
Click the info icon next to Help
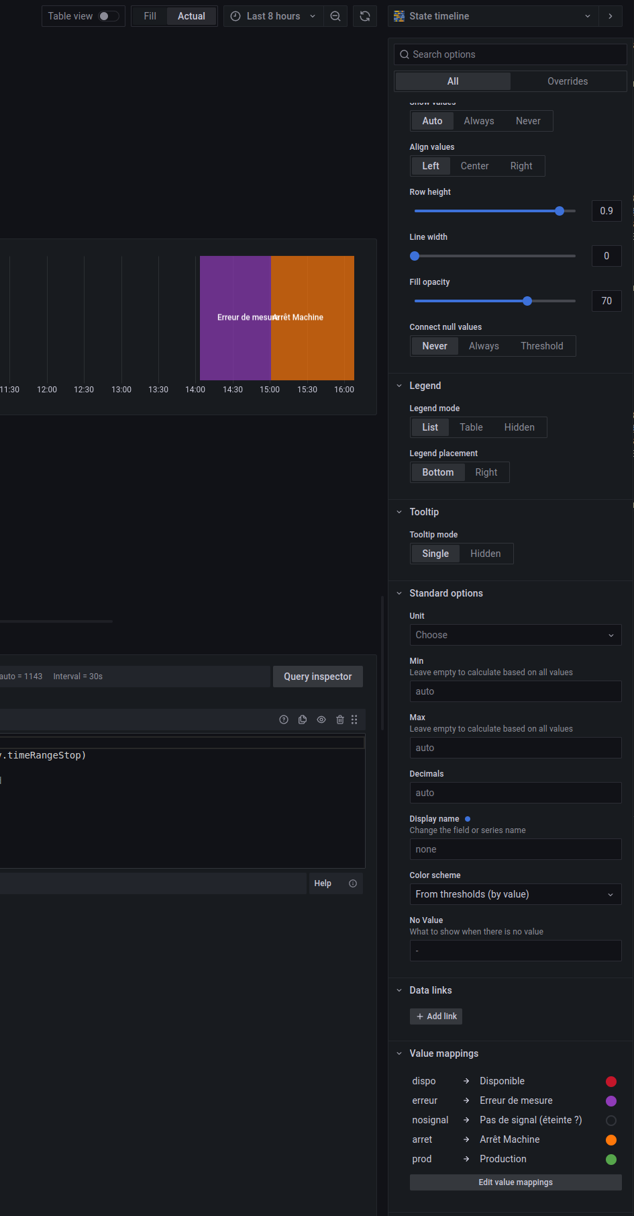point(353,883)
